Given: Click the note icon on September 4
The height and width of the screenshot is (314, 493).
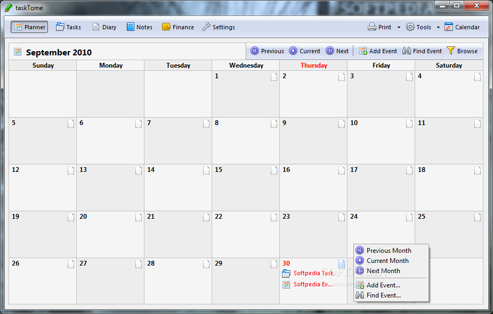Looking at the screenshot, I should tap(478, 77).
